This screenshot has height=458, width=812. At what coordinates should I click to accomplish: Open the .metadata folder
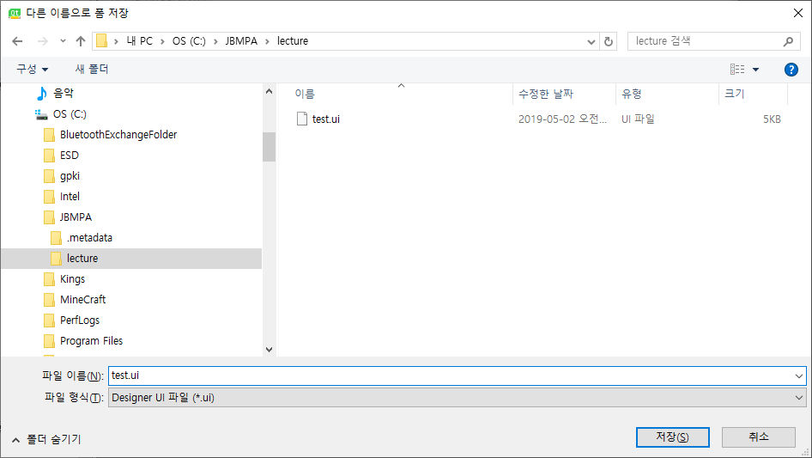89,238
